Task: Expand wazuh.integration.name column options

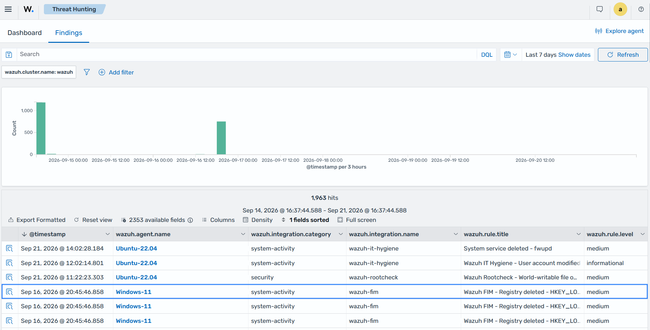Action: (x=456, y=234)
